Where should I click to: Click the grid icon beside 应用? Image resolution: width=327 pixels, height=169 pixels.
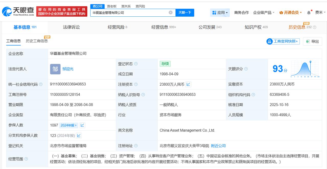click(214, 13)
